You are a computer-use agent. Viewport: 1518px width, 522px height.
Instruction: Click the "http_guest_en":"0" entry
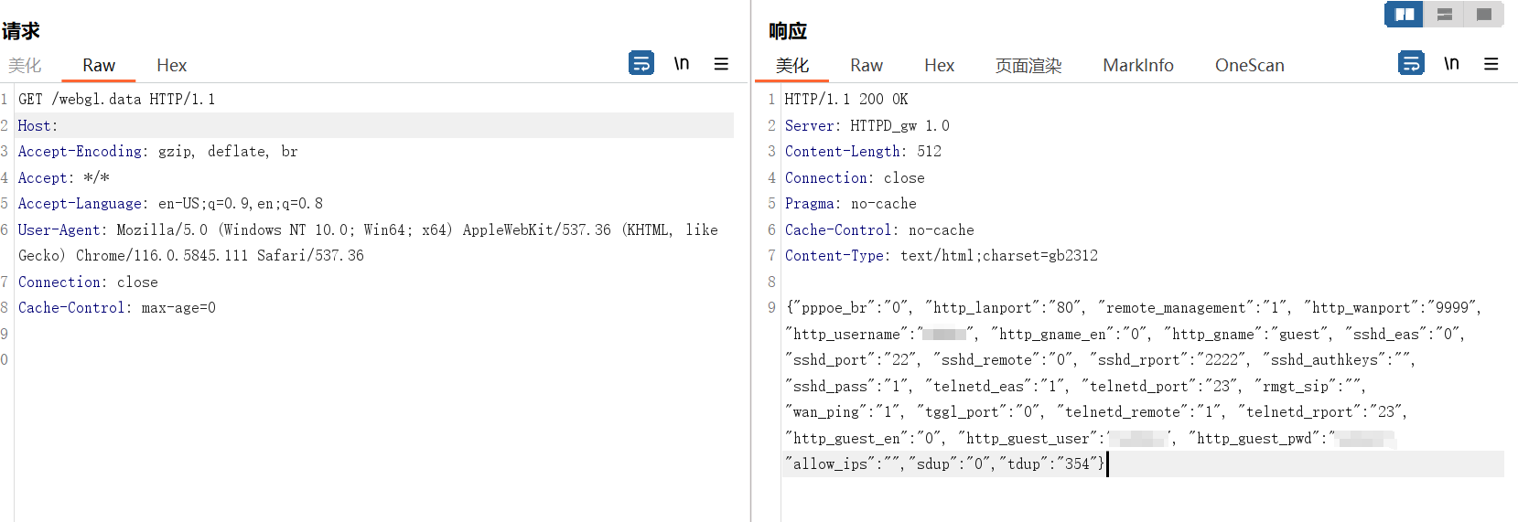pyautogui.click(x=865, y=438)
